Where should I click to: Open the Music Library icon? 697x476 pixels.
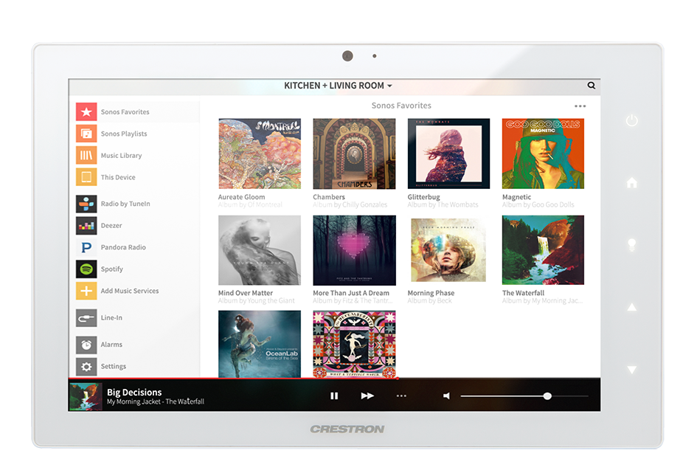[x=86, y=155]
